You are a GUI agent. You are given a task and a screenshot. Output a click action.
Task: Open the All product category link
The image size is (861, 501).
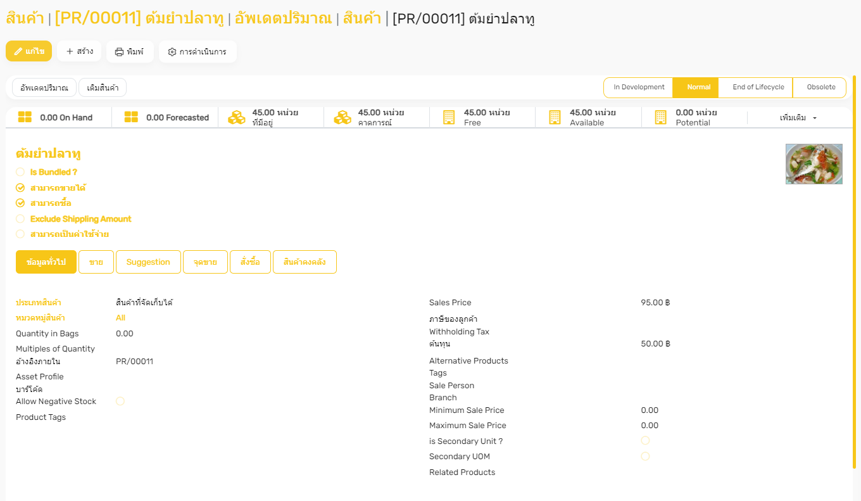point(120,318)
